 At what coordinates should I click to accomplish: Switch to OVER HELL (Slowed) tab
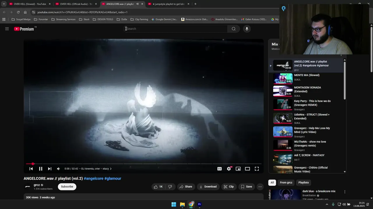coord(29,4)
